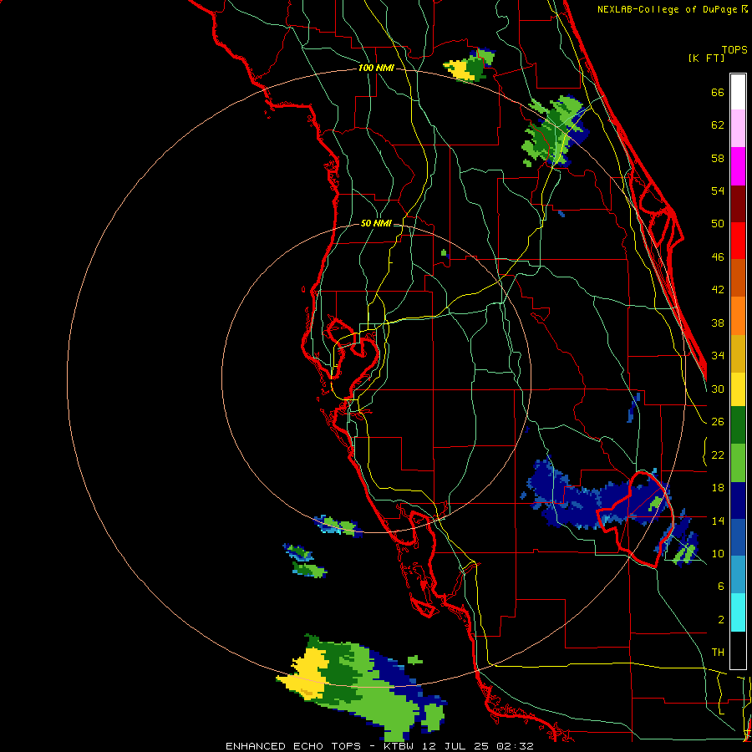Viewport: 752px width, 752px height.
Task: Click the K FT units label
Action: point(706,58)
